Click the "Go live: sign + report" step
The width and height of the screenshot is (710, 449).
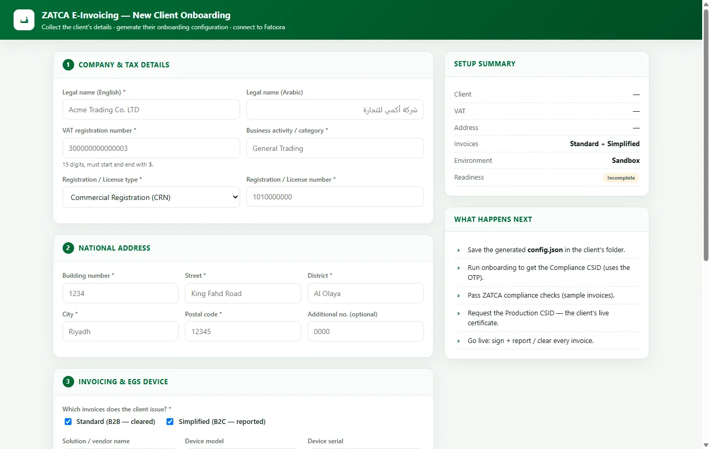click(x=547, y=341)
